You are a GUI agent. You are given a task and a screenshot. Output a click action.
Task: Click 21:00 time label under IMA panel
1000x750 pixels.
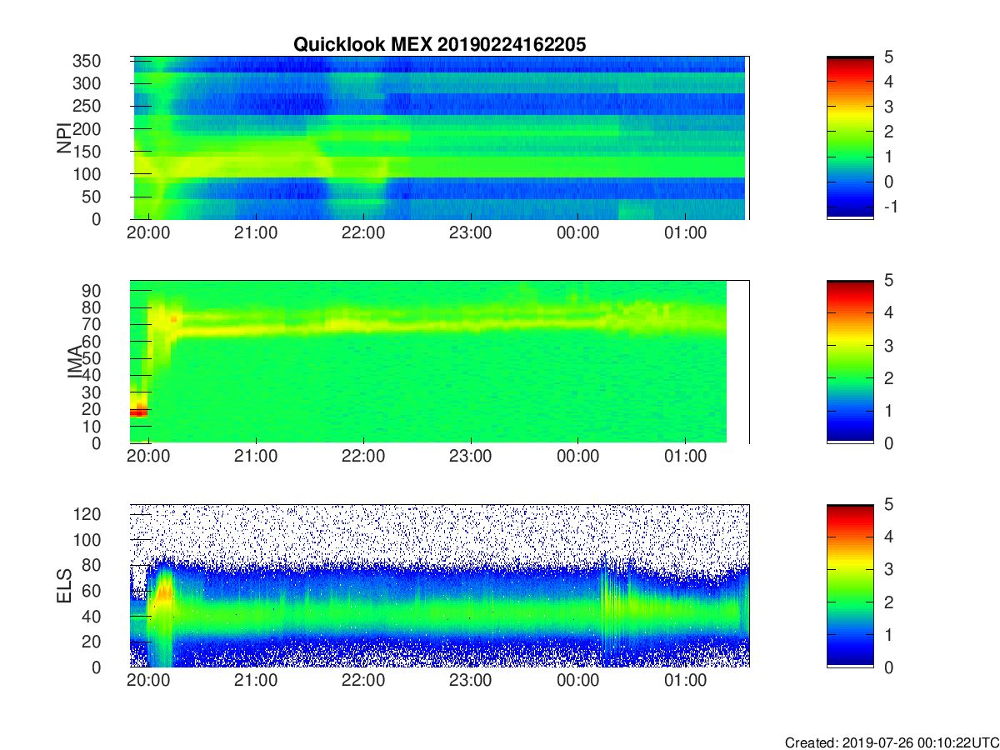click(x=257, y=457)
